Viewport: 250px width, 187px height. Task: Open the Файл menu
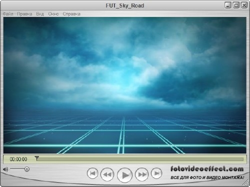(x=8, y=14)
